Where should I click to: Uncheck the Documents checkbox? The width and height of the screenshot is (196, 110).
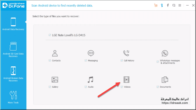click(158, 87)
